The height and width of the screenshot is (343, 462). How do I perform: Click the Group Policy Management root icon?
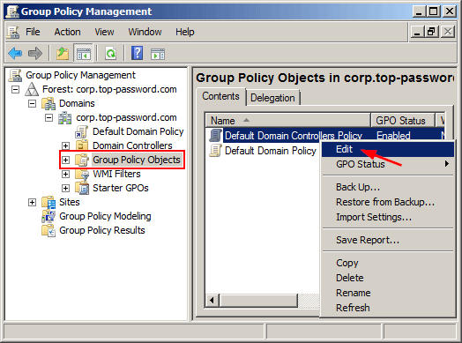pos(15,75)
